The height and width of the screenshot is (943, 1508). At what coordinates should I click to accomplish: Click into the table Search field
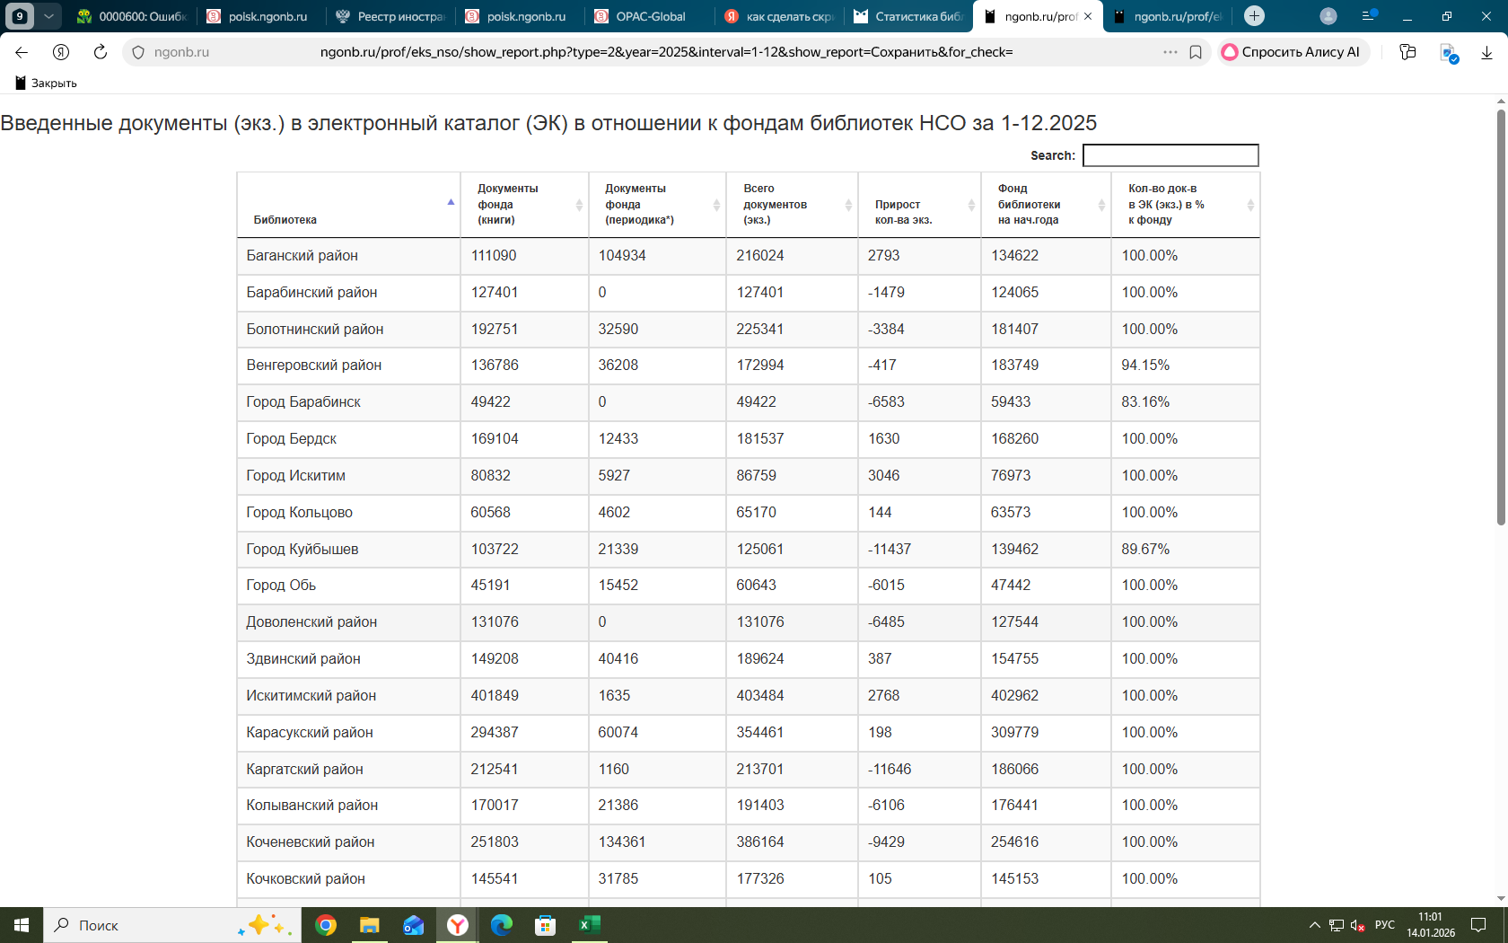1170,155
